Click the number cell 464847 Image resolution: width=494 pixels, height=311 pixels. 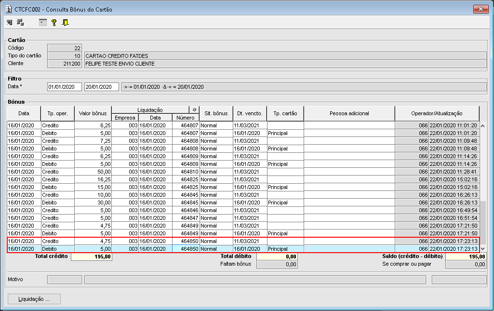coord(186,218)
